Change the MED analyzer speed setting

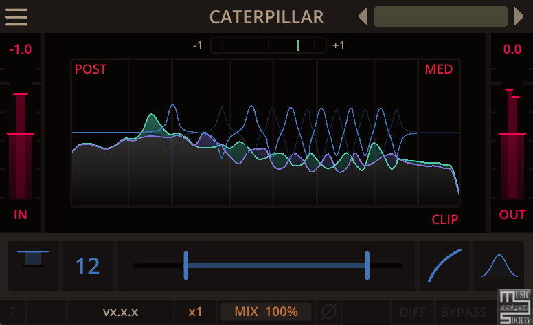click(x=439, y=69)
